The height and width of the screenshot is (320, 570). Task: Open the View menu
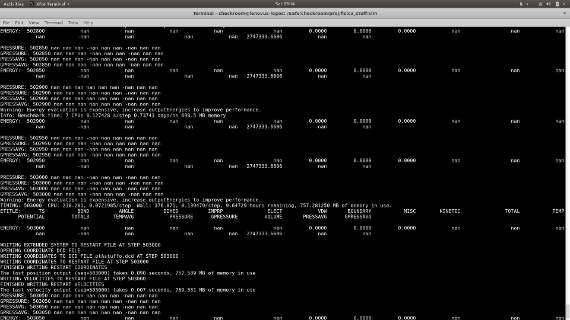(x=34, y=23)
